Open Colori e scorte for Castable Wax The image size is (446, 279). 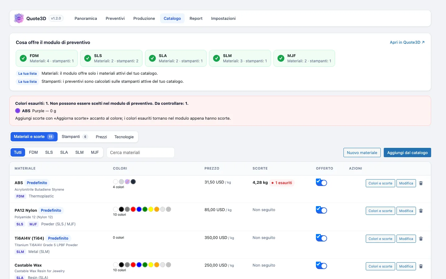click(x=380, y=266)
